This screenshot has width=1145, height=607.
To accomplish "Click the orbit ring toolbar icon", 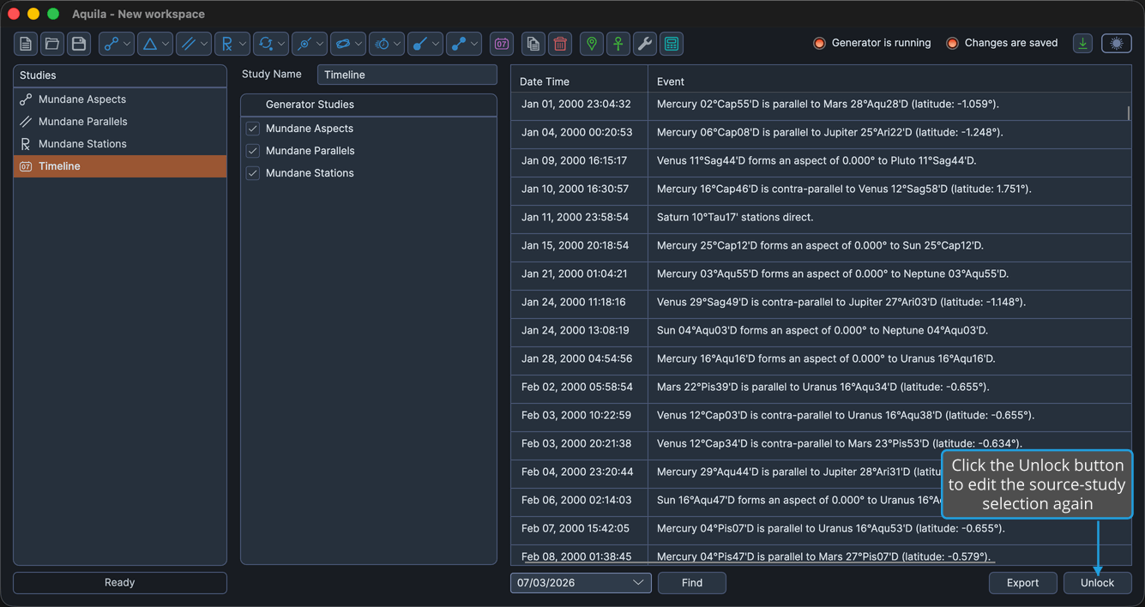I will click(x=343, y=44).
